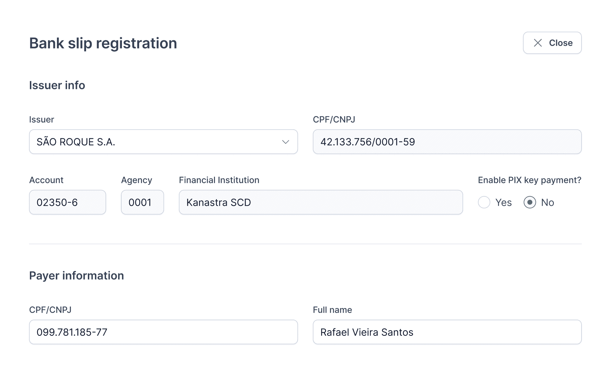Select the No radio button for PIX
The image size is (610, 373).
click(x=530, y=202)
